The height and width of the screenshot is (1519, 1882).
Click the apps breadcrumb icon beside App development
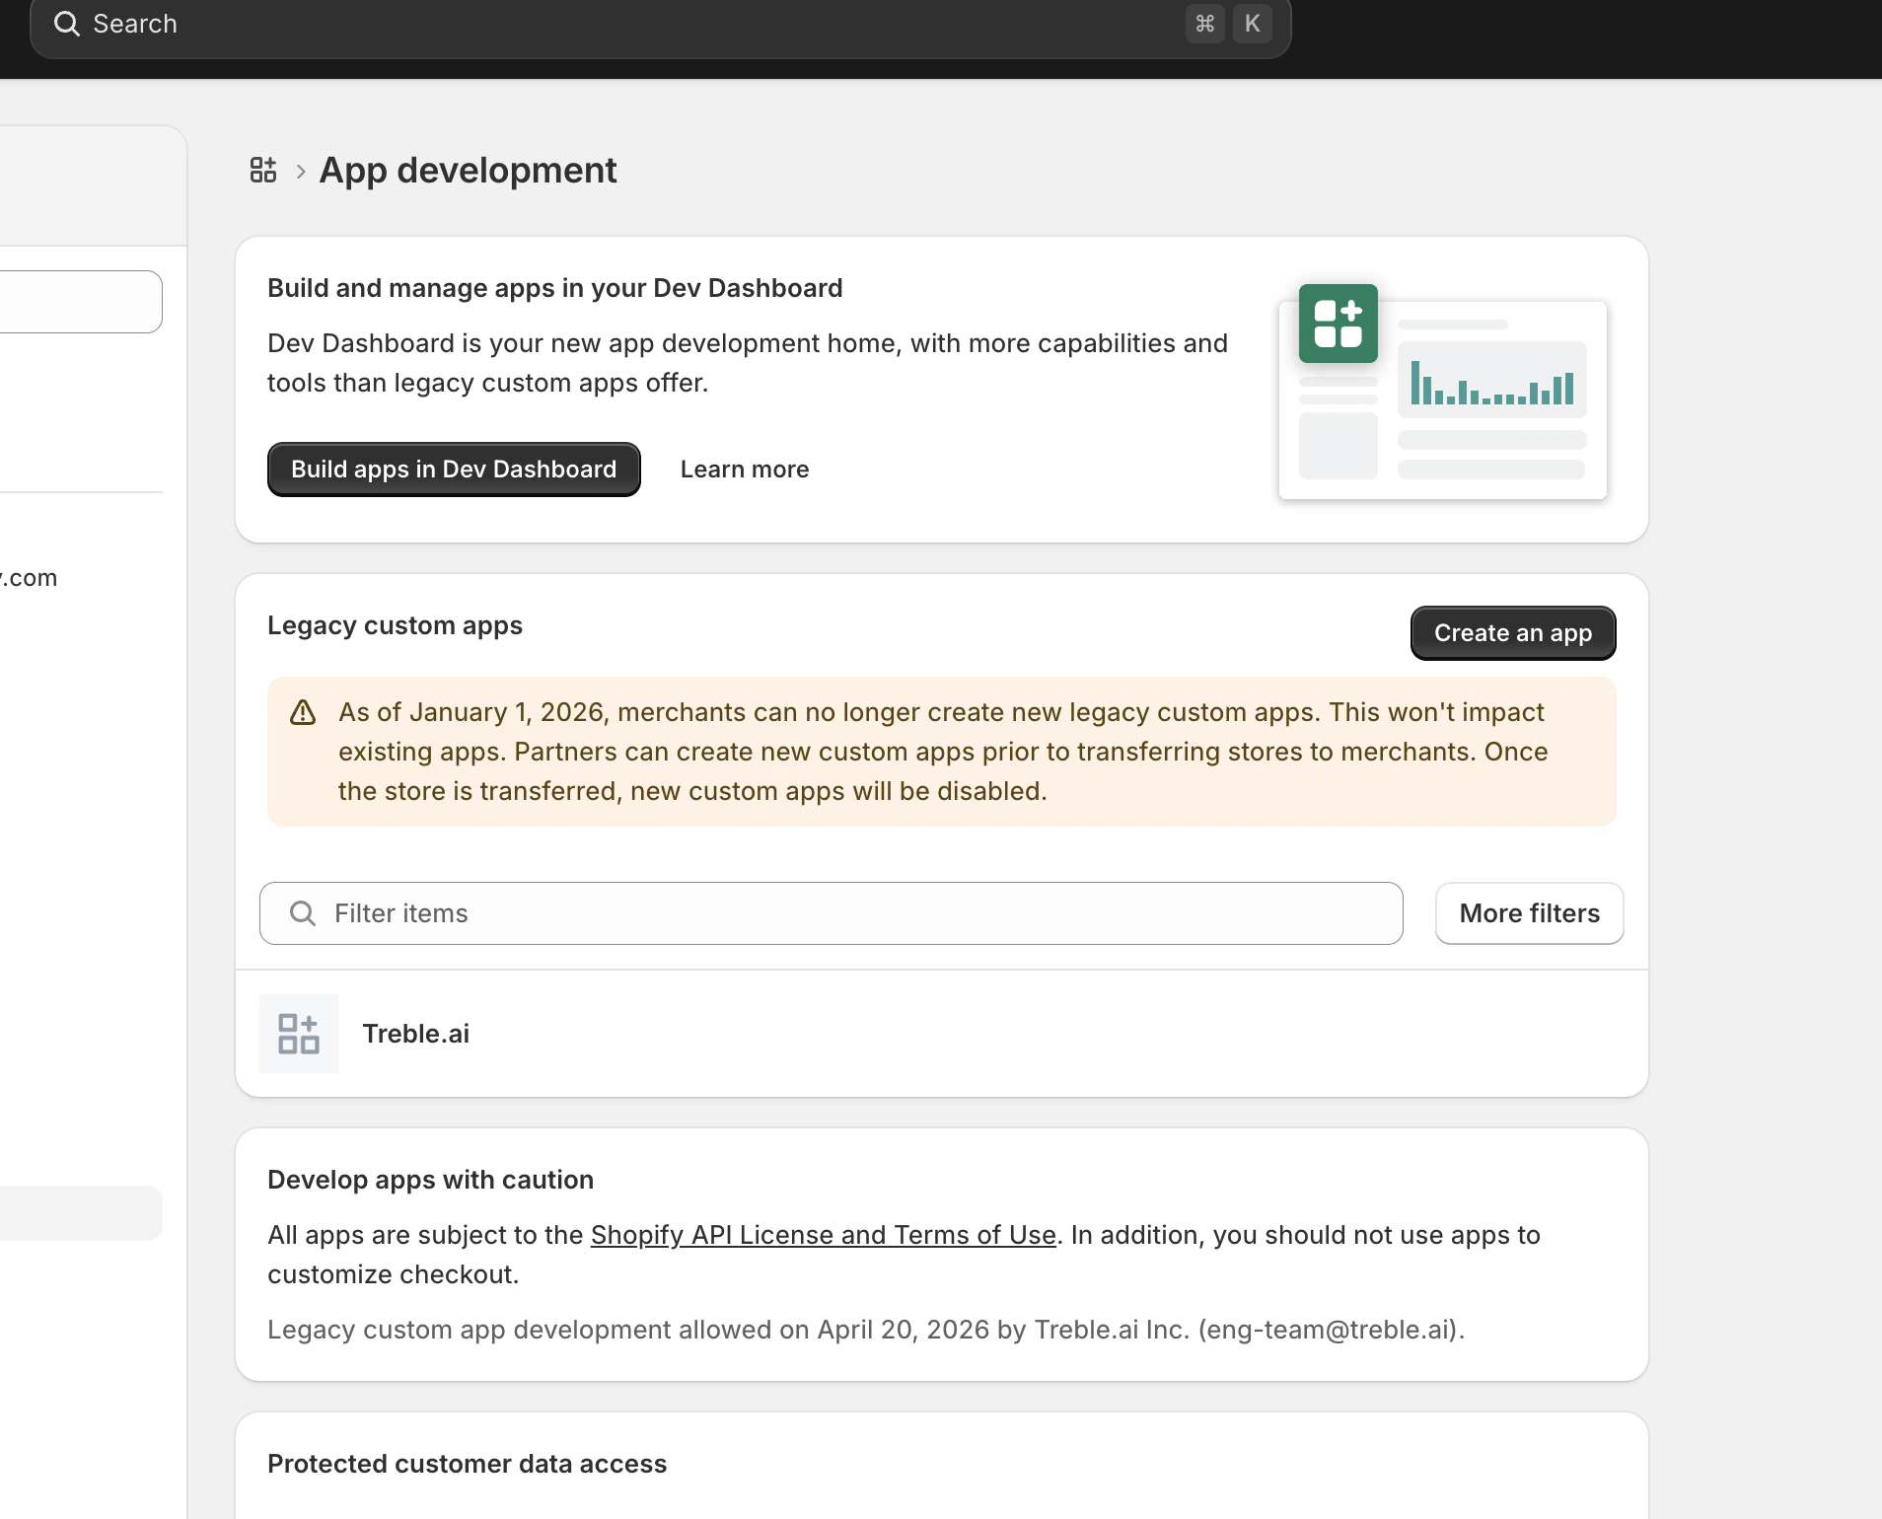tap(263, 170)
